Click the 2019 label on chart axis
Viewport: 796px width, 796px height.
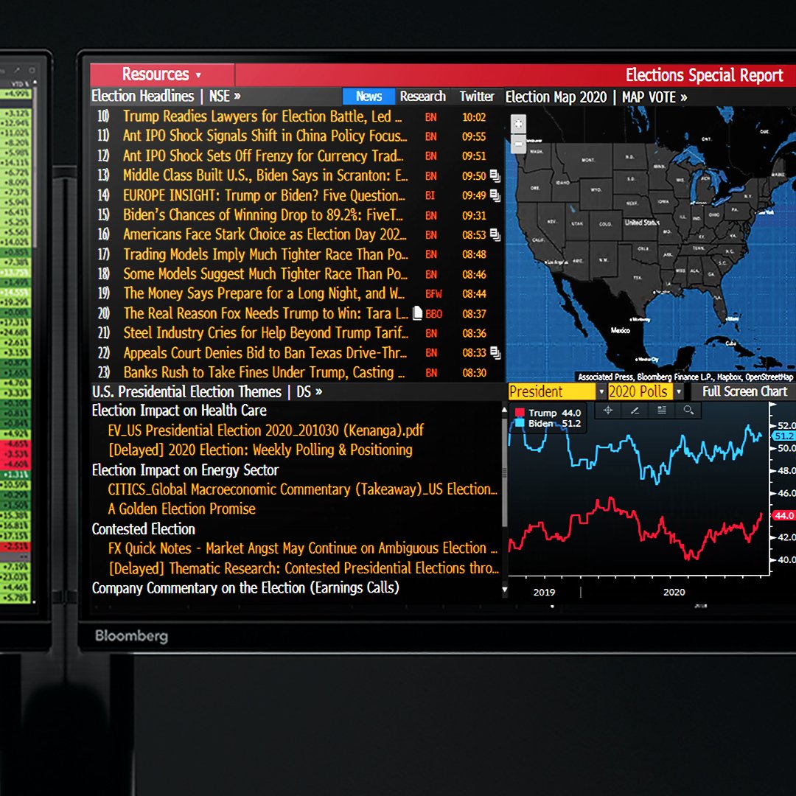click(544, 592)
